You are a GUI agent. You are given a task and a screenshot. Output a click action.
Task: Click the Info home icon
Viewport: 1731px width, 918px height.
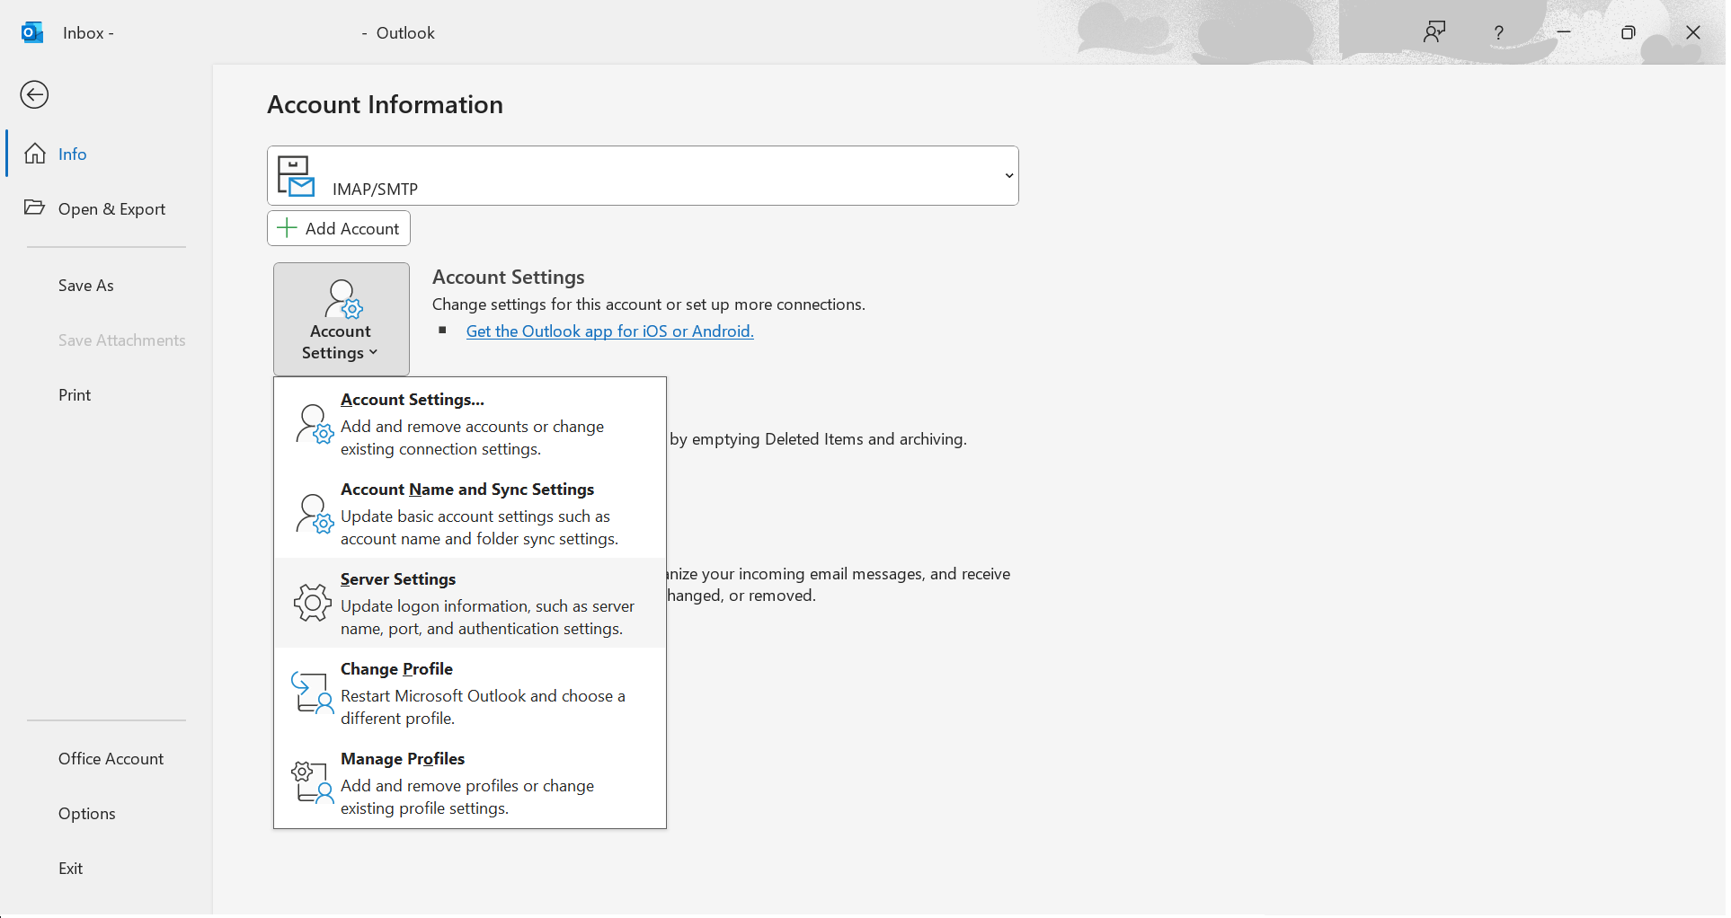pyautogui.click(x=35, y=154)
